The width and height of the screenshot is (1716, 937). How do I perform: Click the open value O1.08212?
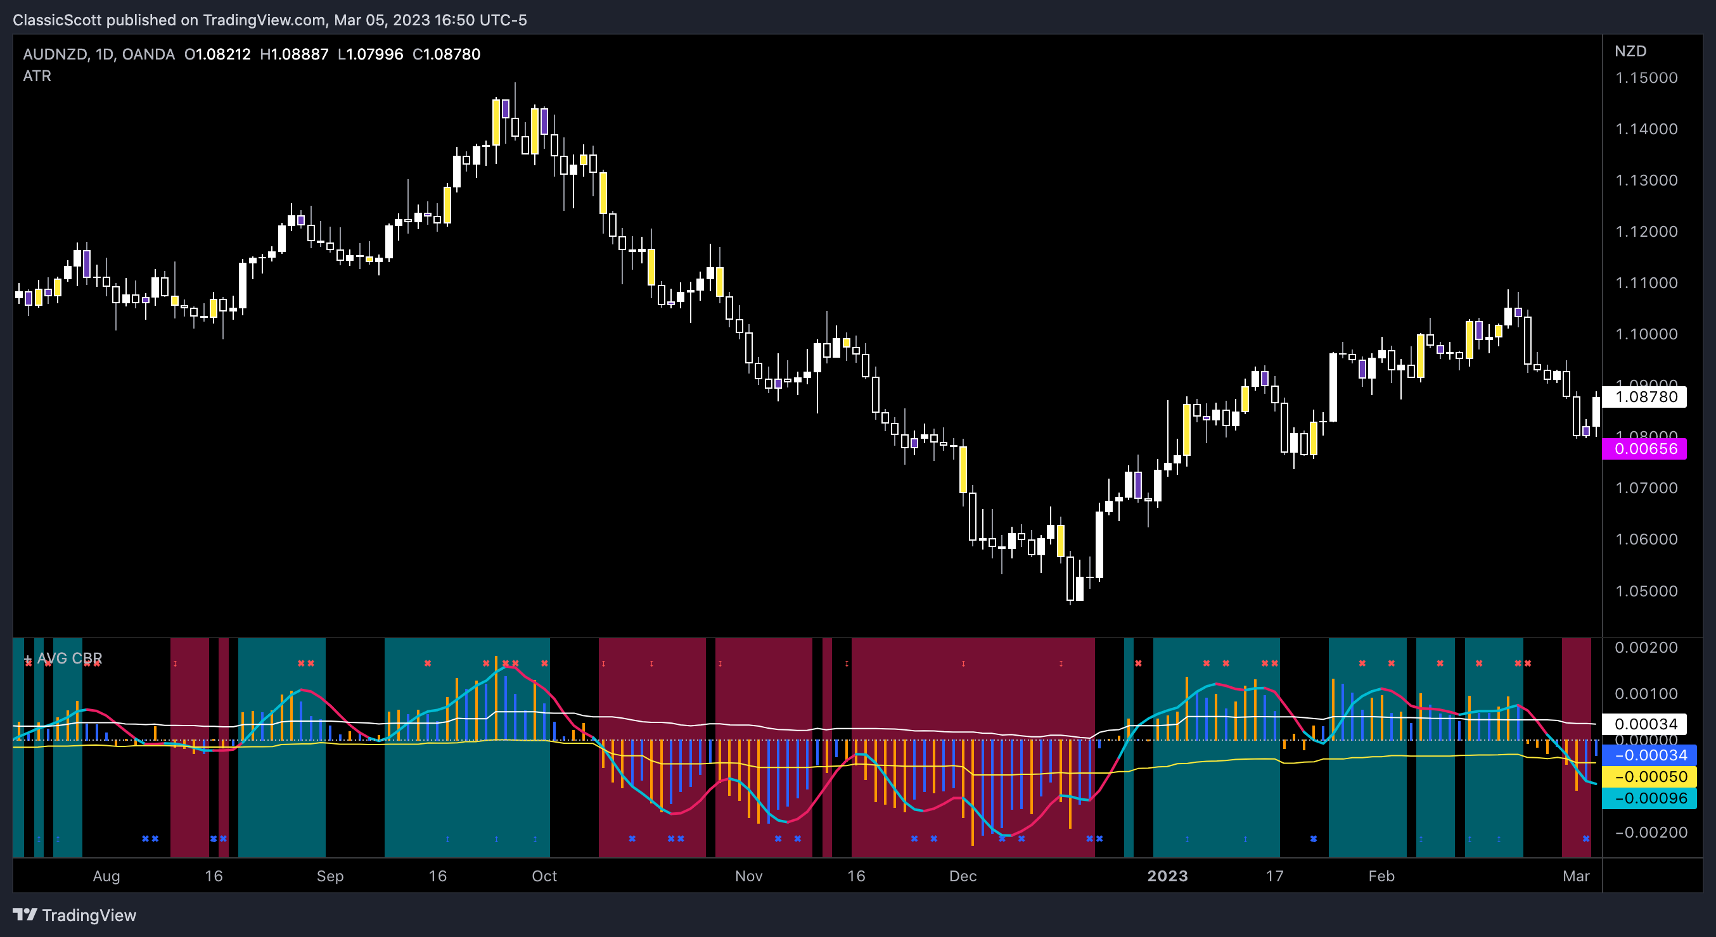point(218,54)
